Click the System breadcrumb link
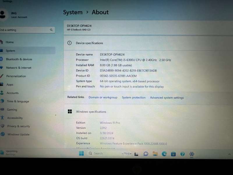Image resolution: width=233 pixels, height=175 pixels. 73,12
